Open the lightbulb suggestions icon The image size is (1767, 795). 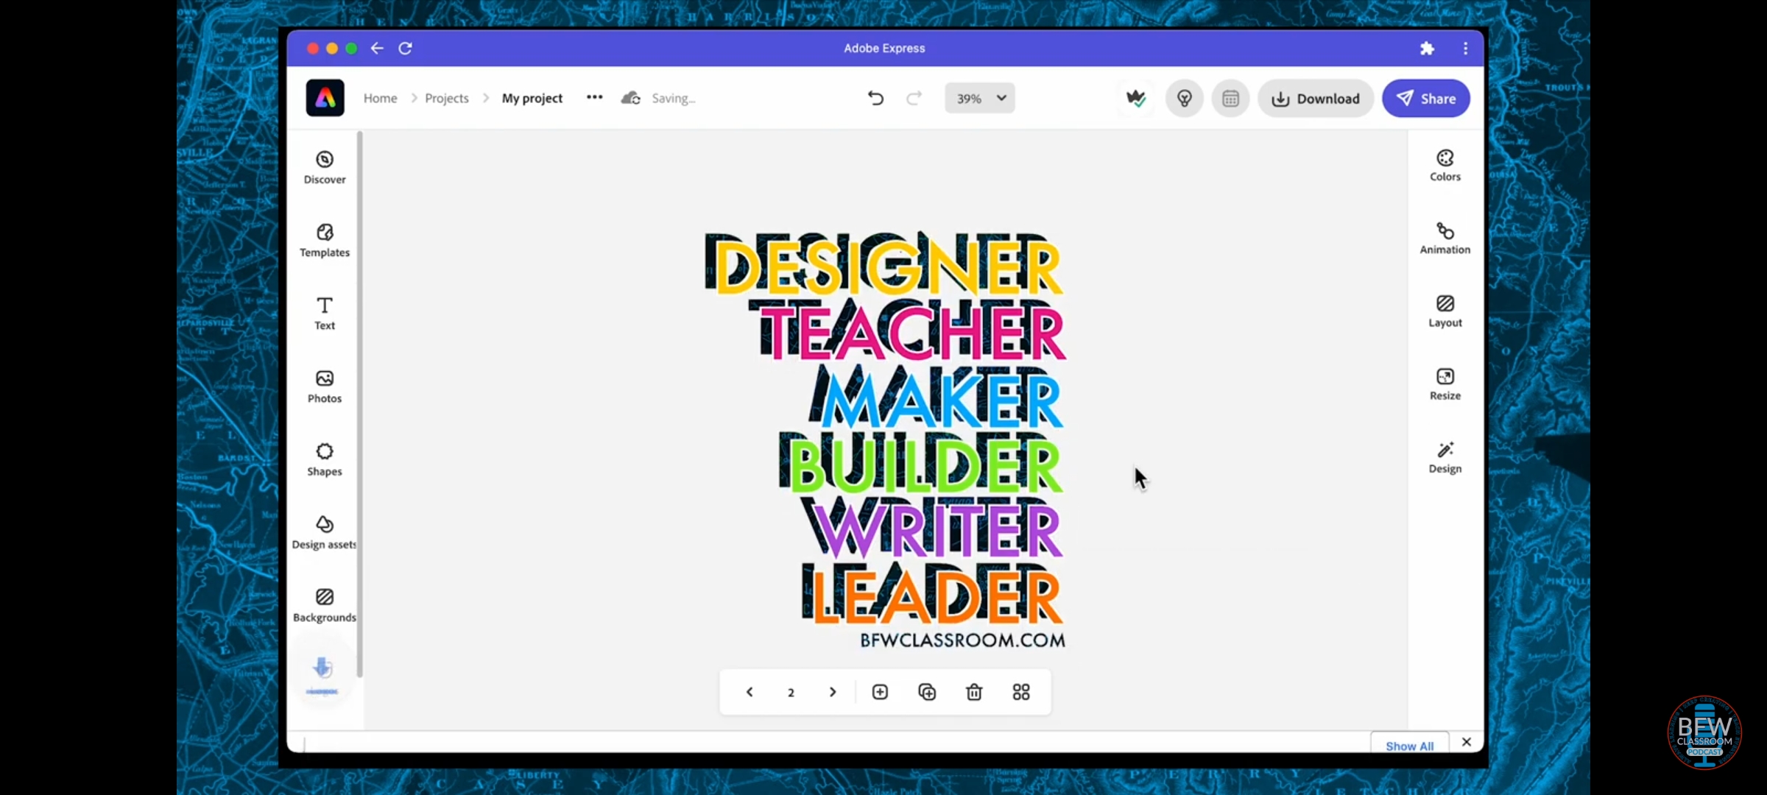(1184, 98)
